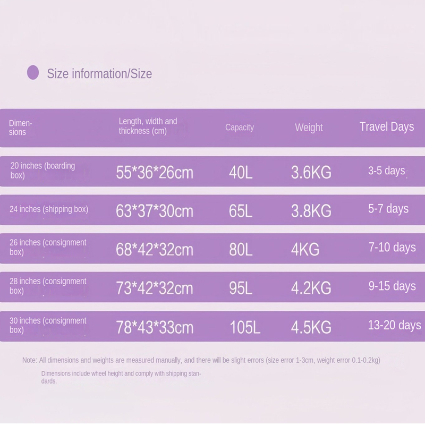
Task: Click the 40L capacity value
Action: click(241, 172)
